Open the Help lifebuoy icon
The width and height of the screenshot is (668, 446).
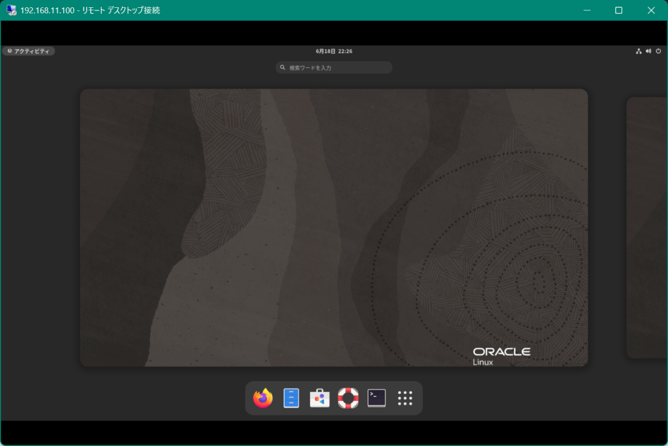(x=348, y=398)
